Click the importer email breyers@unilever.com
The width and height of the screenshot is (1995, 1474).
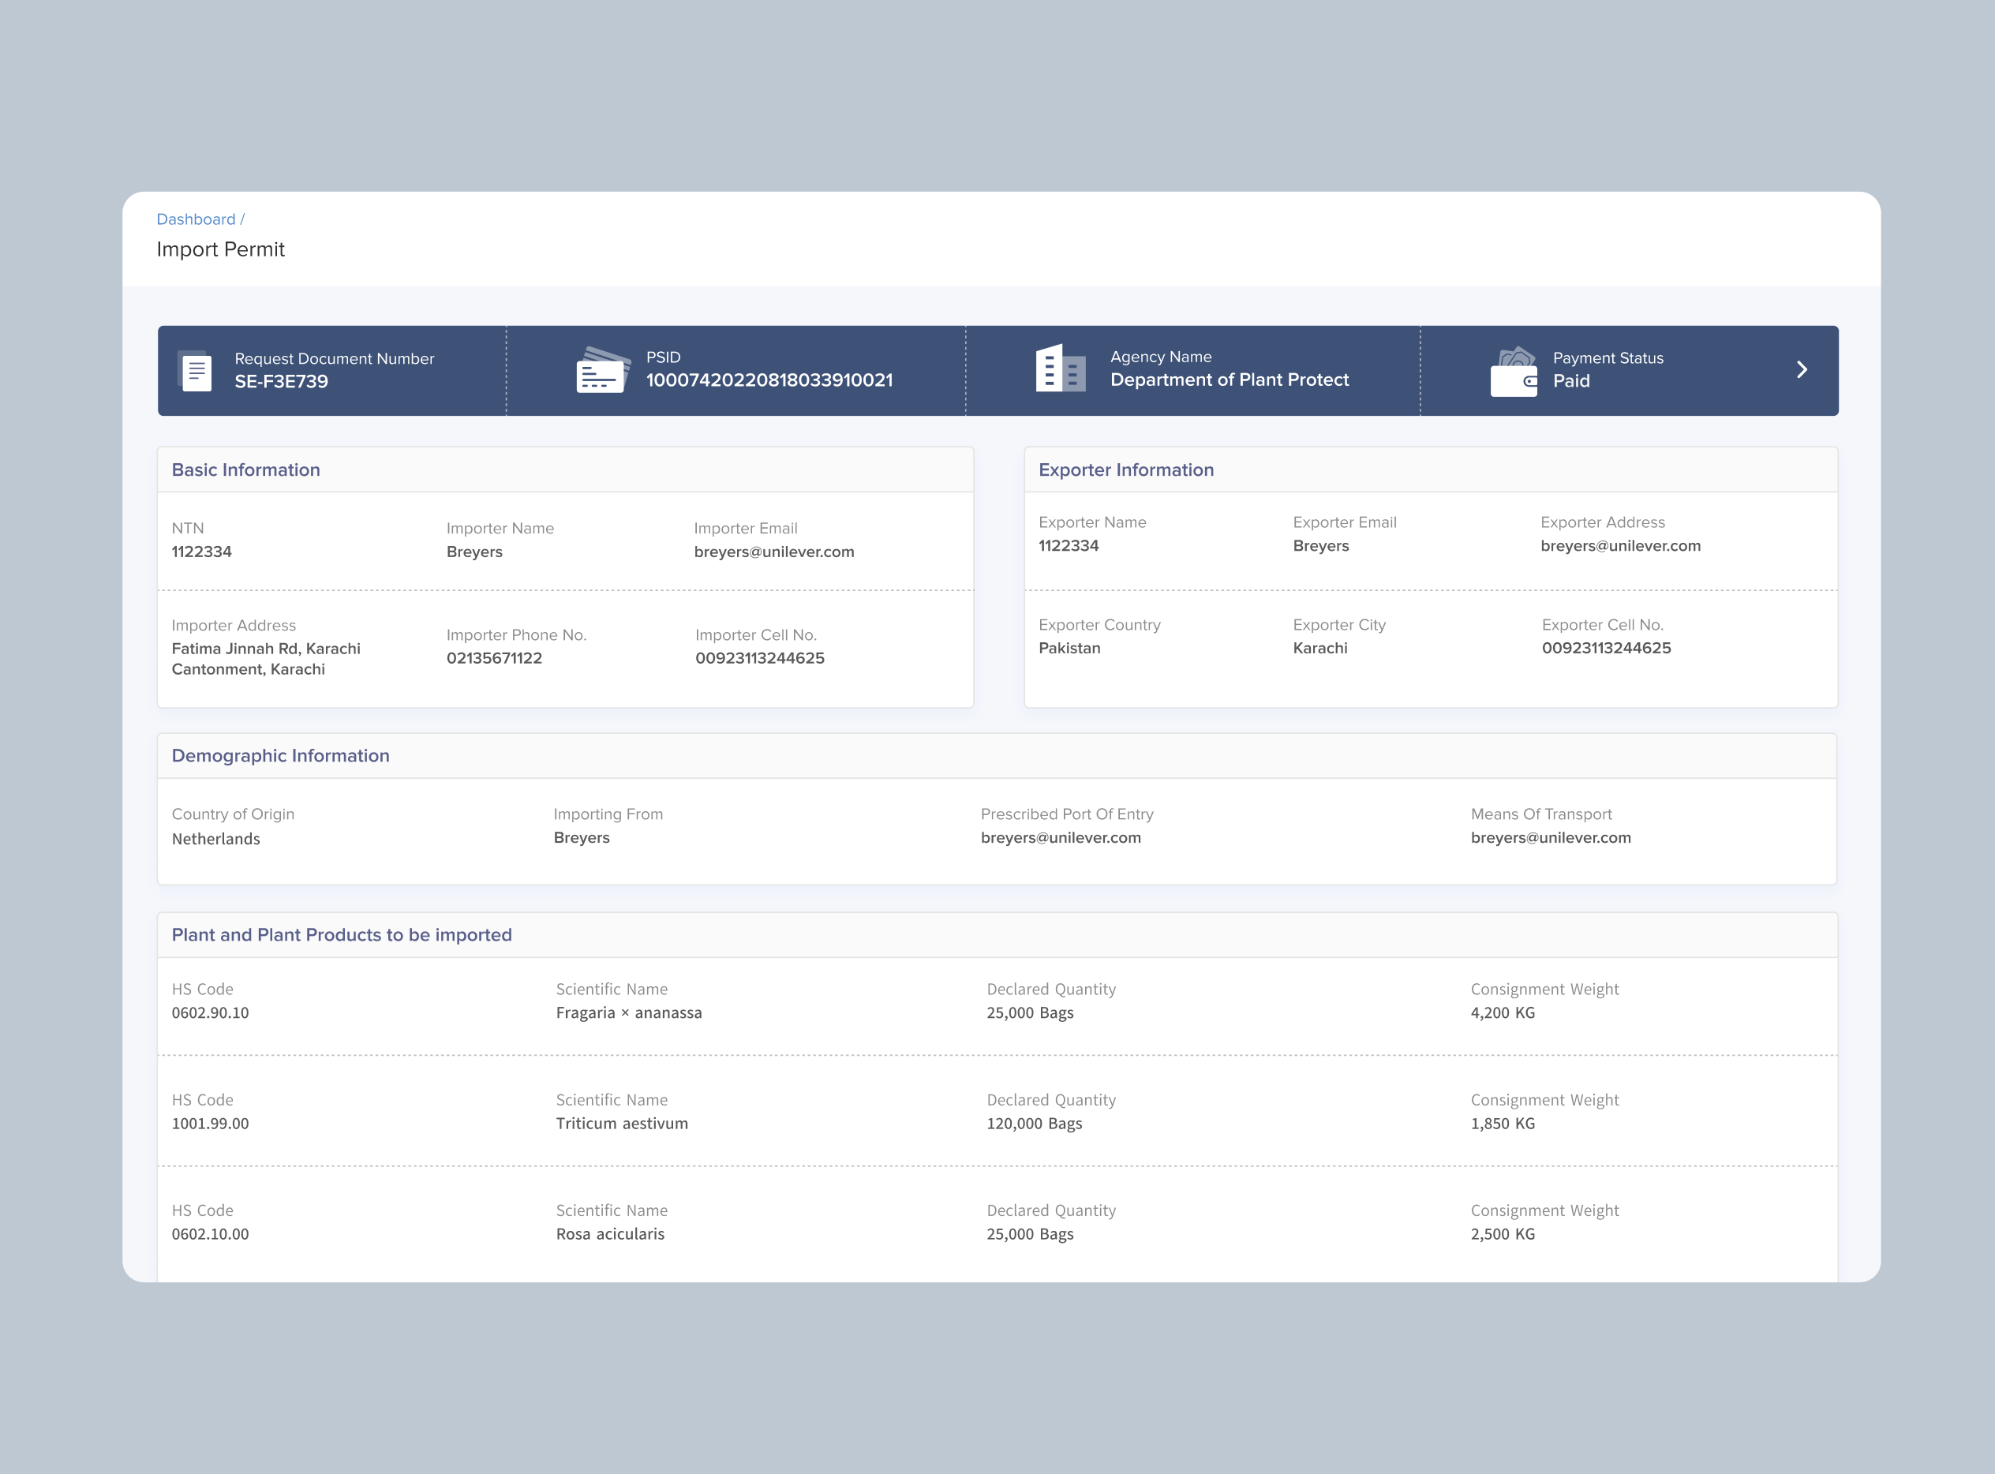[773, 552]
